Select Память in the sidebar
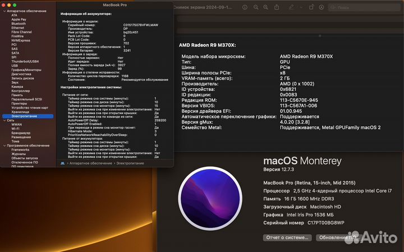This screenshot has height=252, width=404. (x=17, y=95)
